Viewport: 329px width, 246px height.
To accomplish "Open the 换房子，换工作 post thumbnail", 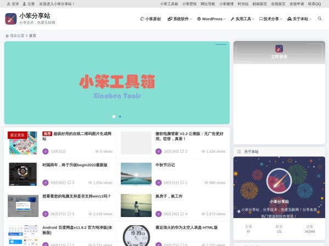I will [x=136, y=206].
